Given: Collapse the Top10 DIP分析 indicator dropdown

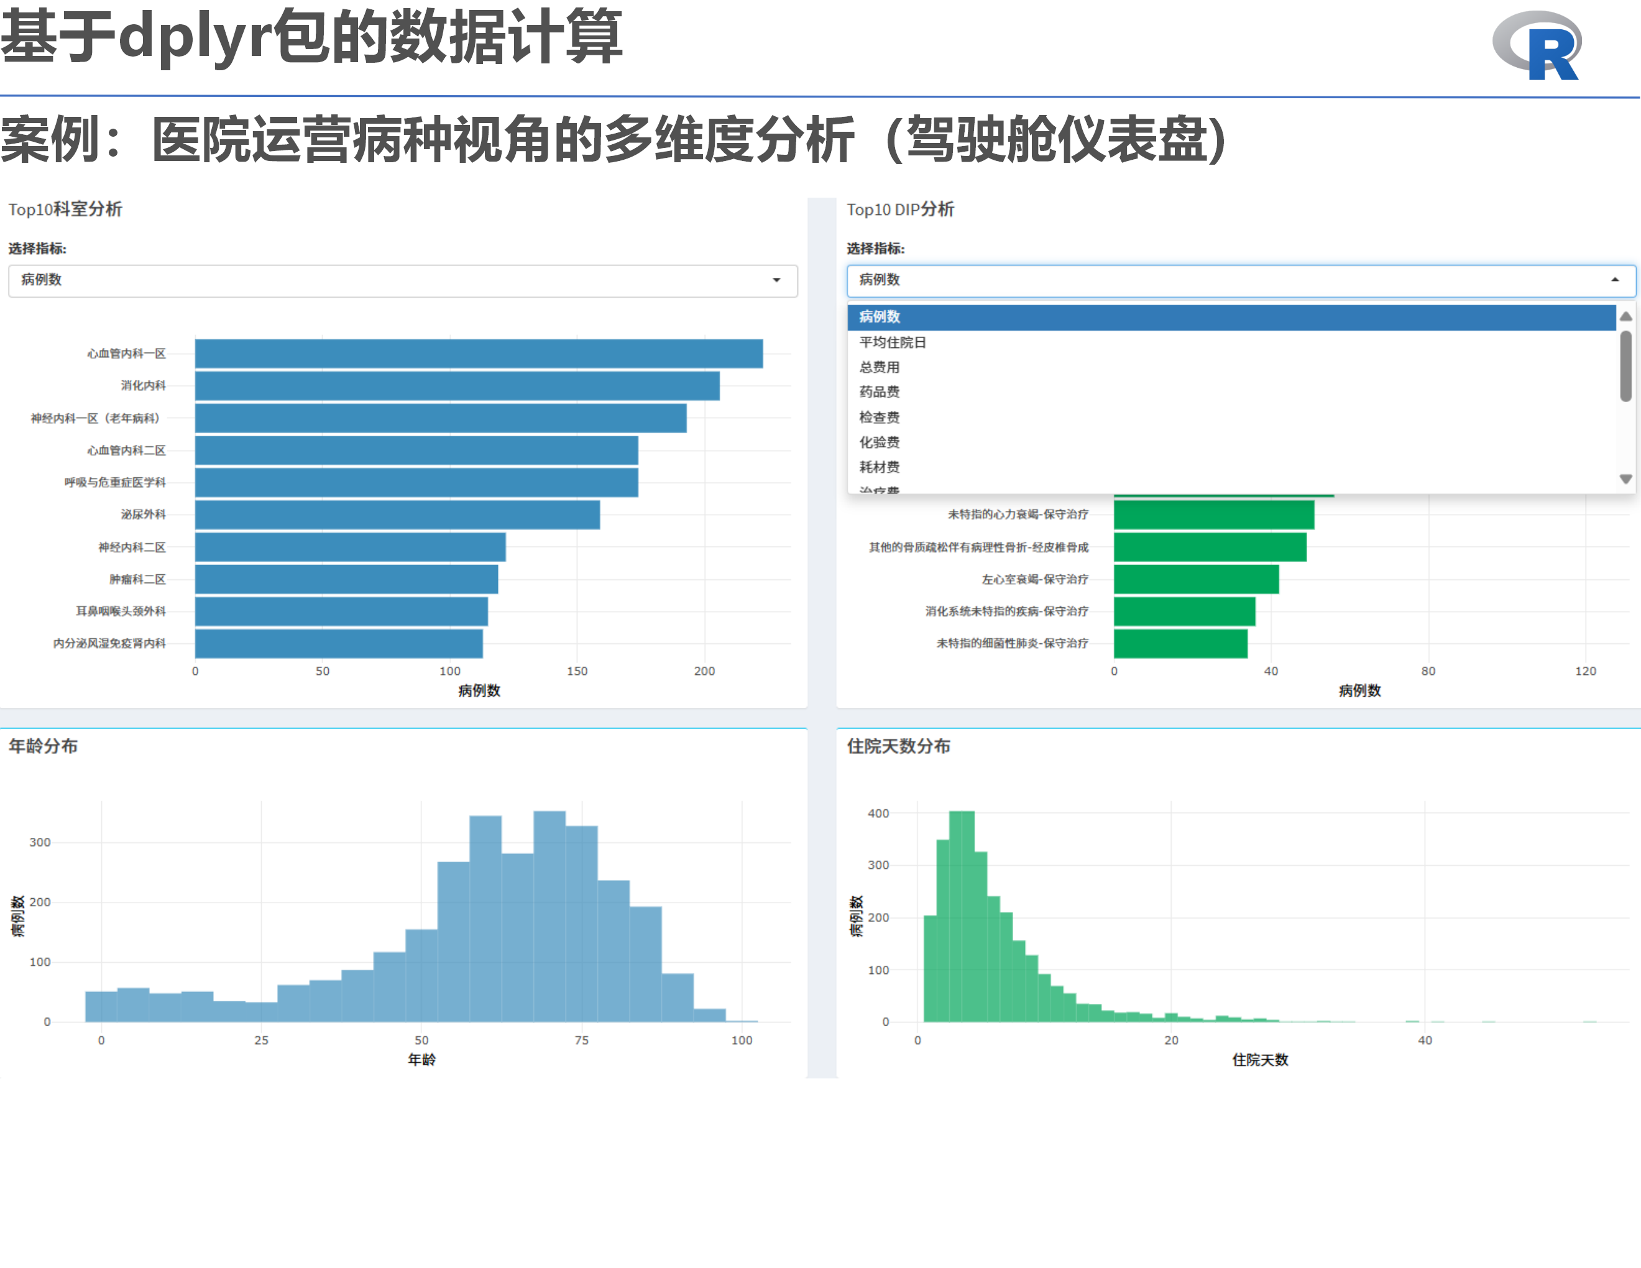Looking at the screenshot, I should tap(1241, 280).
